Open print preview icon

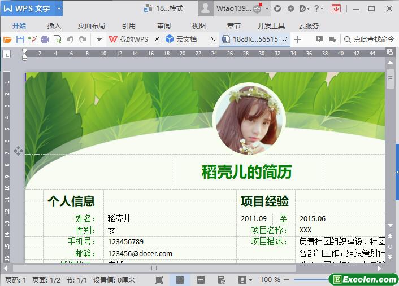pos(58,39)
